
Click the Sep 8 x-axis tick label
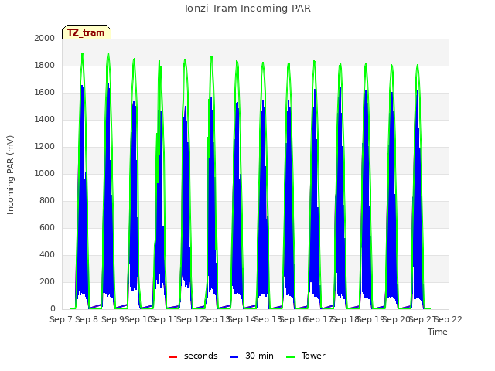point(87,319)
